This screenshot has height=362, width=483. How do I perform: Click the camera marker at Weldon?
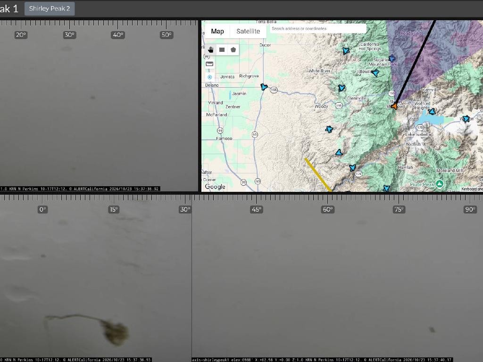pos(466,118)
